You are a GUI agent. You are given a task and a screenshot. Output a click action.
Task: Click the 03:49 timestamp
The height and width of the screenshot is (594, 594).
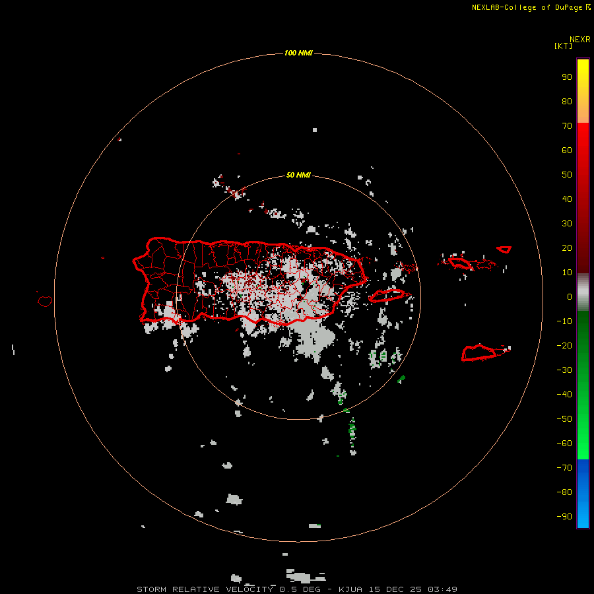tap(442, 589)
